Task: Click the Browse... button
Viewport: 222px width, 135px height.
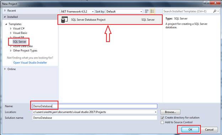Action: (170, 112)
